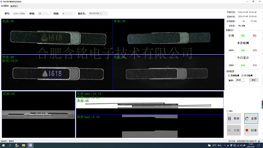Screen dimensions: 263x148
Task: Open the weather widget showing 30°C
Action: tap(215, 145)
